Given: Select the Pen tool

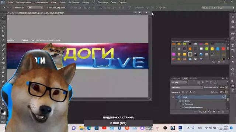Looking at the screenshot, I should (x=3, y=81).
